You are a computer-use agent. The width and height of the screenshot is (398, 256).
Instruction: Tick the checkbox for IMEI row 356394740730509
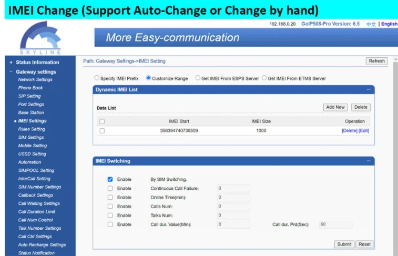pos(102,131)
